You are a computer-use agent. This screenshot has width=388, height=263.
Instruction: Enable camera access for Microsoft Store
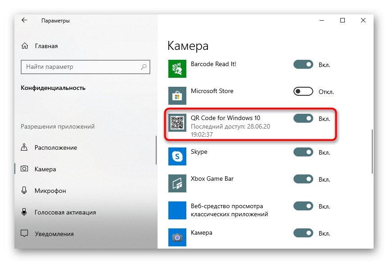(x=302, y=91)
